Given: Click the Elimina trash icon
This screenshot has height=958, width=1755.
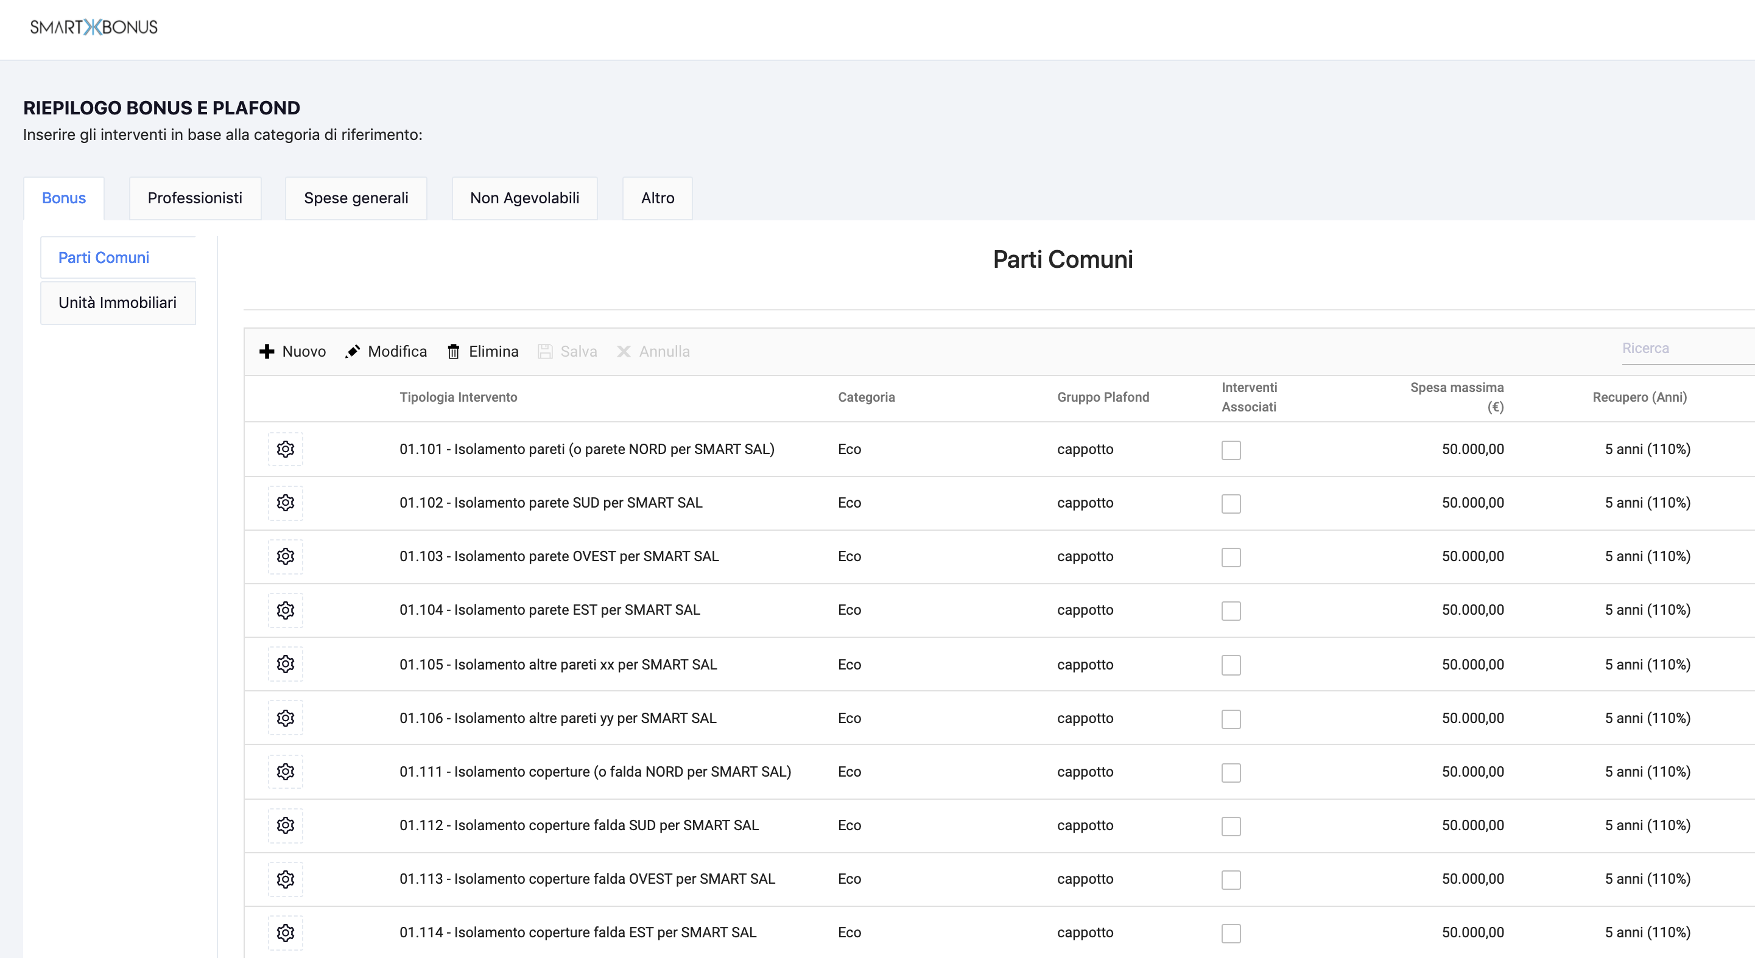Looking at the screenshot, I should coord(453,351).
